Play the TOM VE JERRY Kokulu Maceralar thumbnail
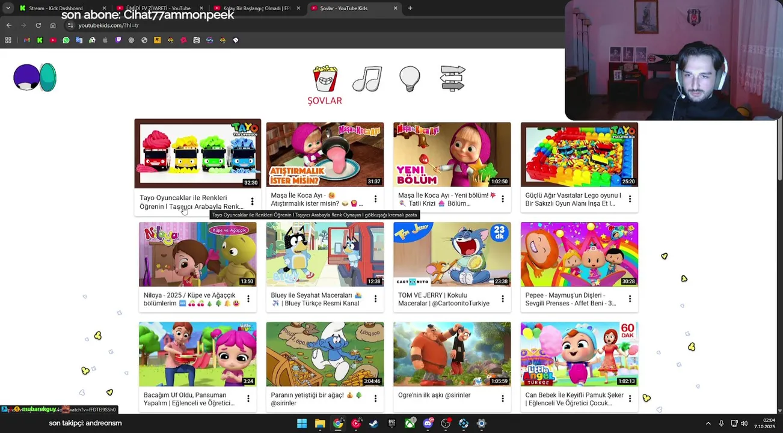The image size is (783, 433). pyautogui.click(x=452, y=254)
